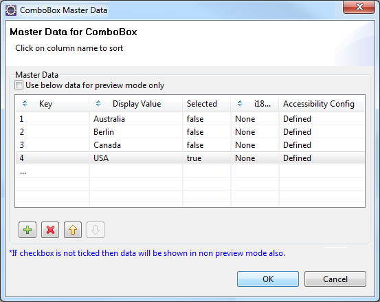Toggle the Selected value true for USA
This screenshot has width=380, height=302.
(x=207, y=158)
